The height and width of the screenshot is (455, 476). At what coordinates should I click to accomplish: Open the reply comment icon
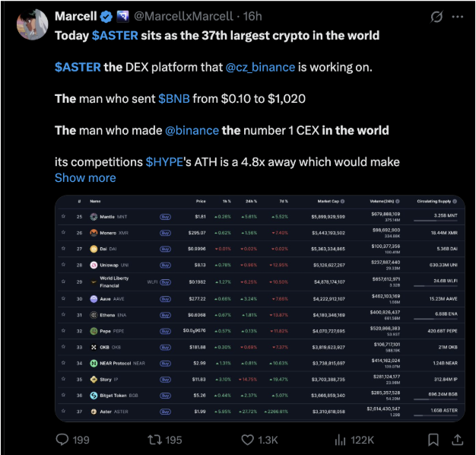tap(62, 439)
